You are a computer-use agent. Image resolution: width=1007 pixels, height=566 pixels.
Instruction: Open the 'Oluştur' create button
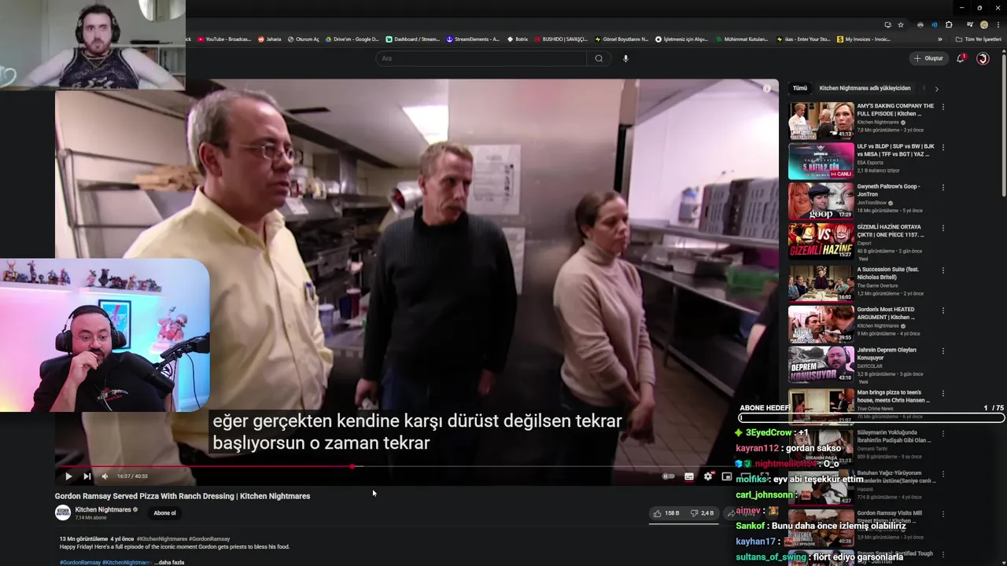[928, 58]
